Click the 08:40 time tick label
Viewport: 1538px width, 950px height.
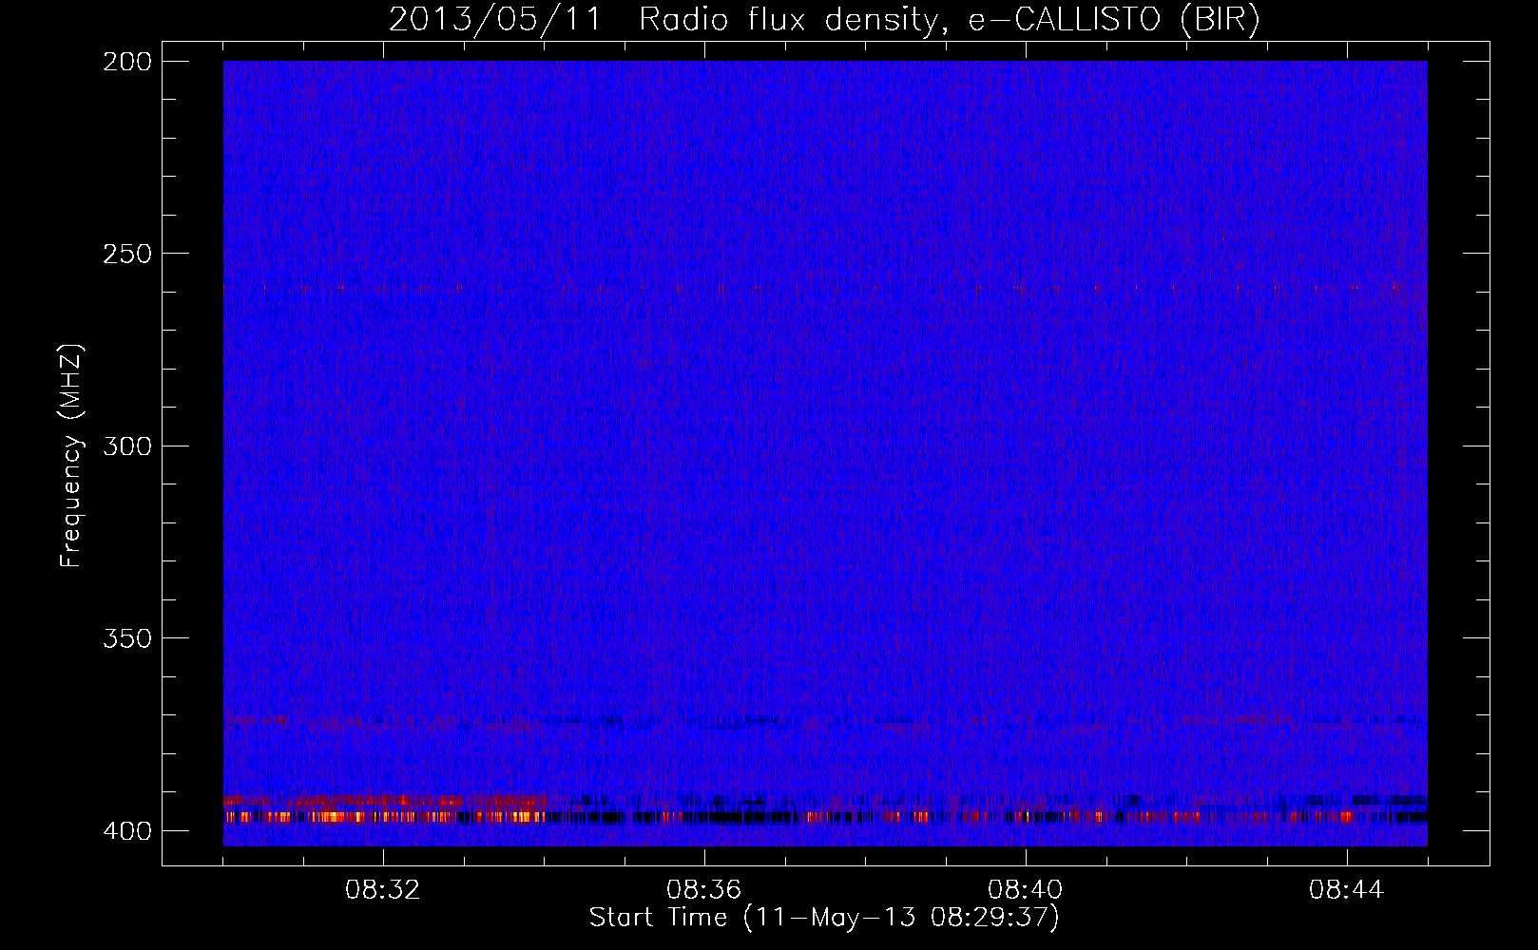click(x=1025, y=890)
